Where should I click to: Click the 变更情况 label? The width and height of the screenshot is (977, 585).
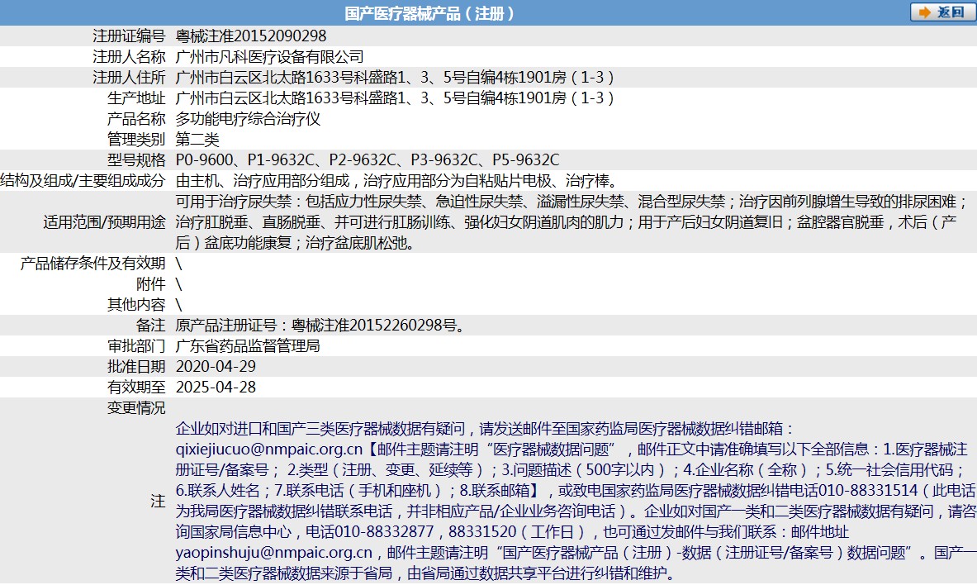point(136,407)
